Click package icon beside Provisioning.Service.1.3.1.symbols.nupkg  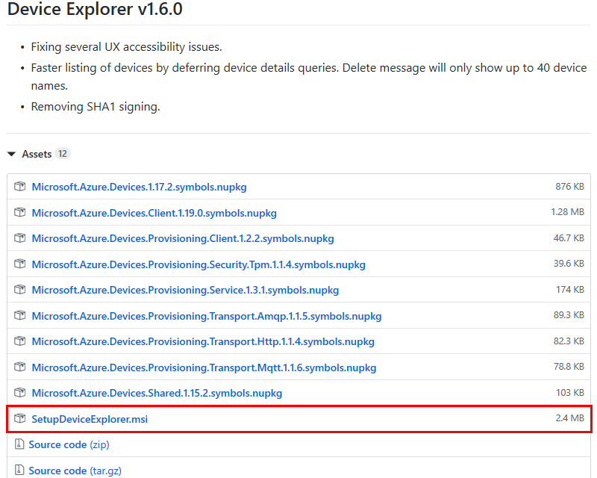pyautogui.click(x=20, y=290)
